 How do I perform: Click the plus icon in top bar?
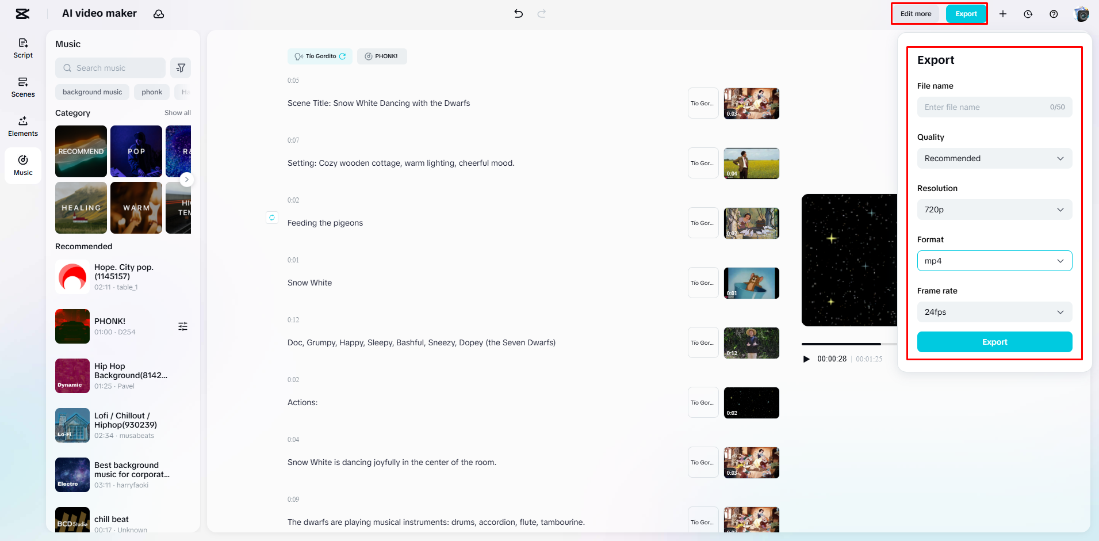point(1003,14)
